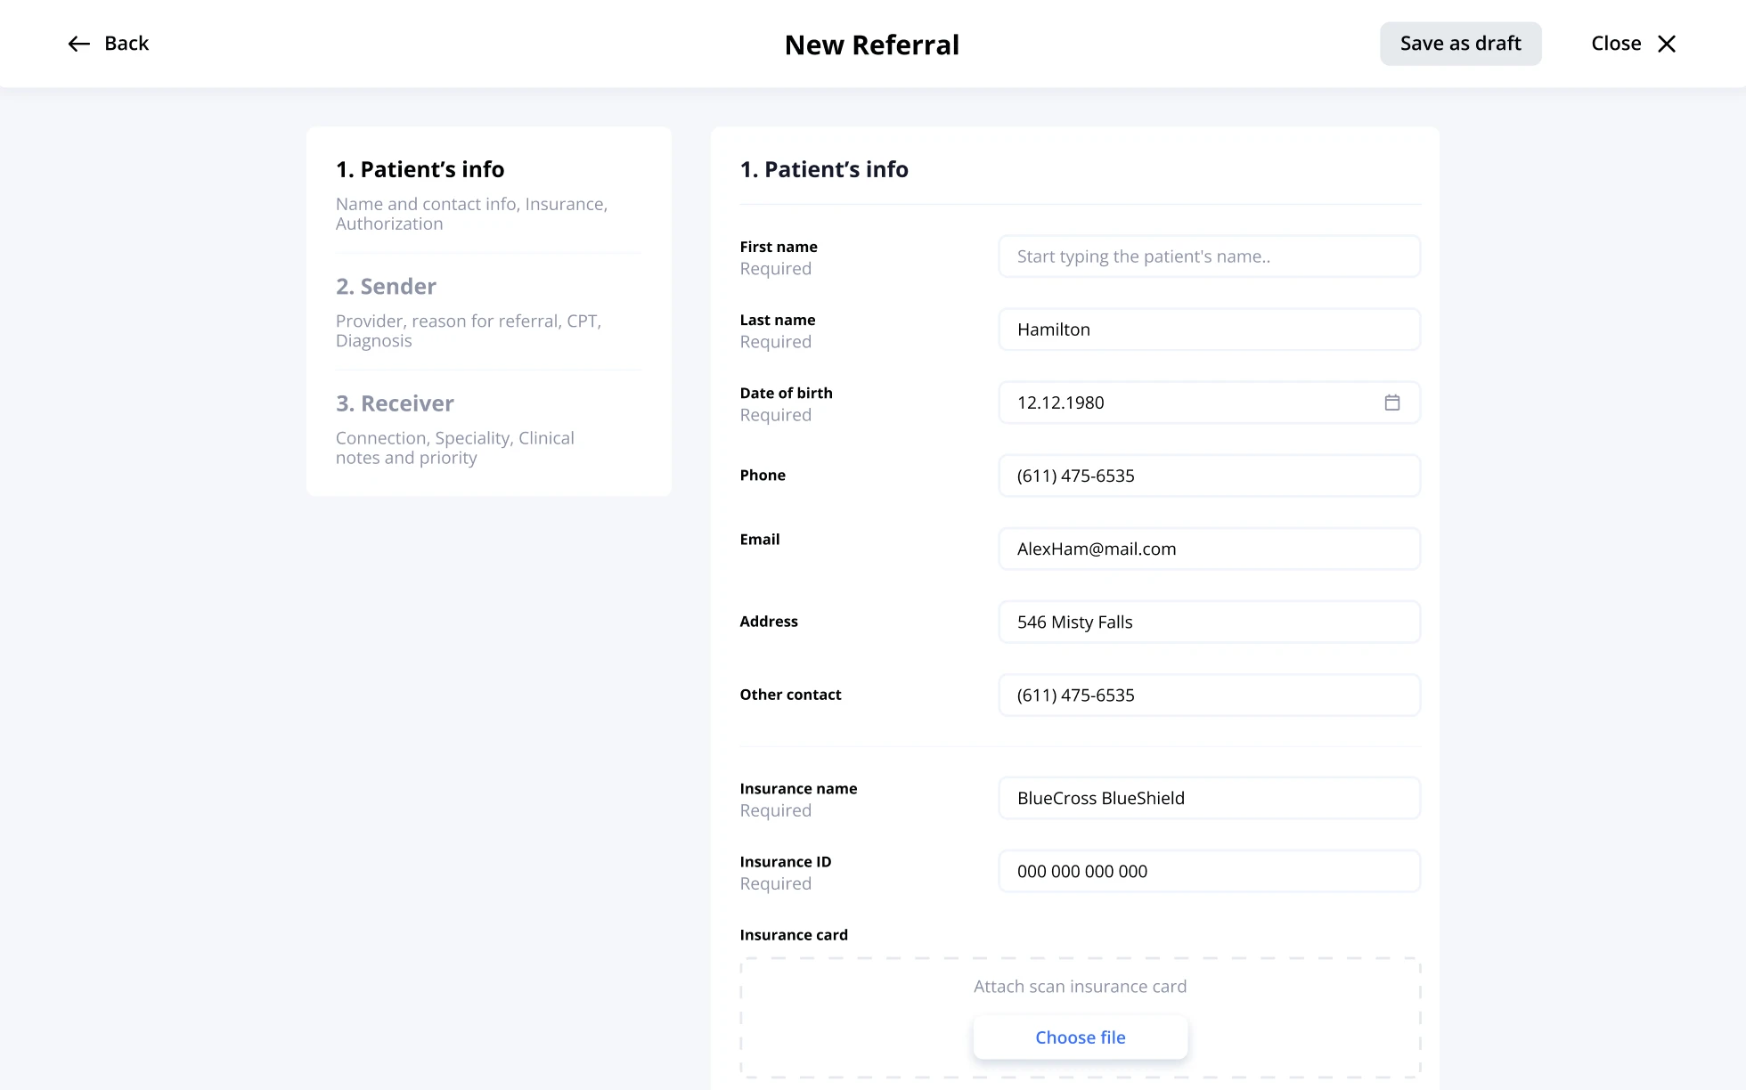Screen dimensions: 1746x1090
Task: Click Save as draft
Action: (1460, 43)
